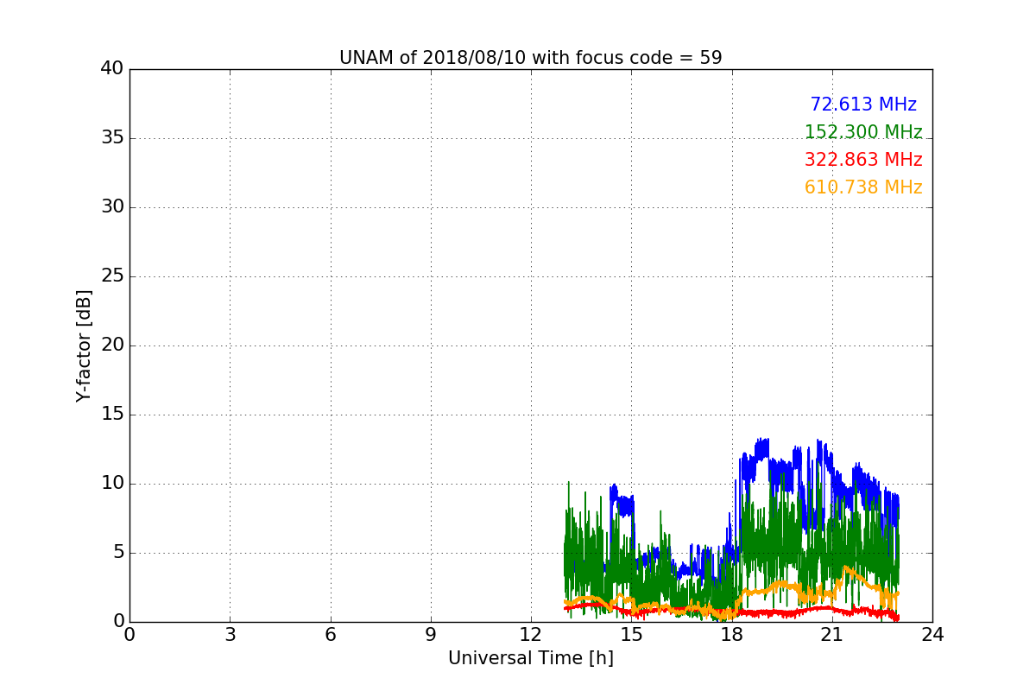Click the x-axis tick label "12"
The width and height of the screenshot is (1036, 691).
(x=531, y=635)
